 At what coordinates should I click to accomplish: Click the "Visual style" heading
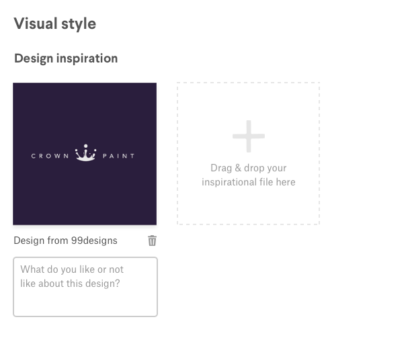55,24
